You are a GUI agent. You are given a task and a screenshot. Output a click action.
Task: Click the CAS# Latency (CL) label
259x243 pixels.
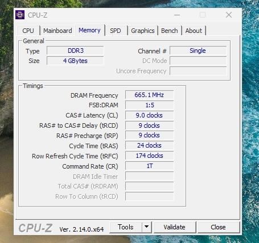tap(92, 115)
